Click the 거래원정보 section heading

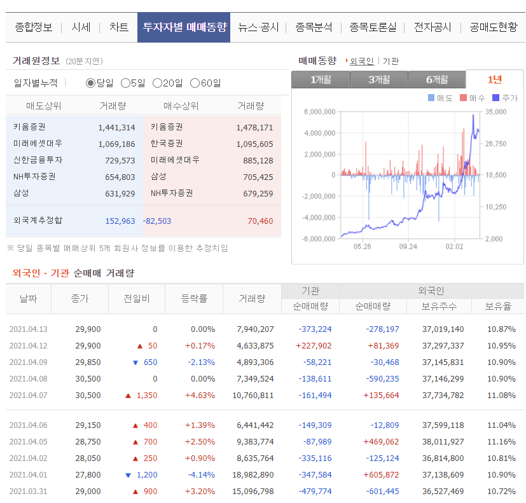point(36,60)
